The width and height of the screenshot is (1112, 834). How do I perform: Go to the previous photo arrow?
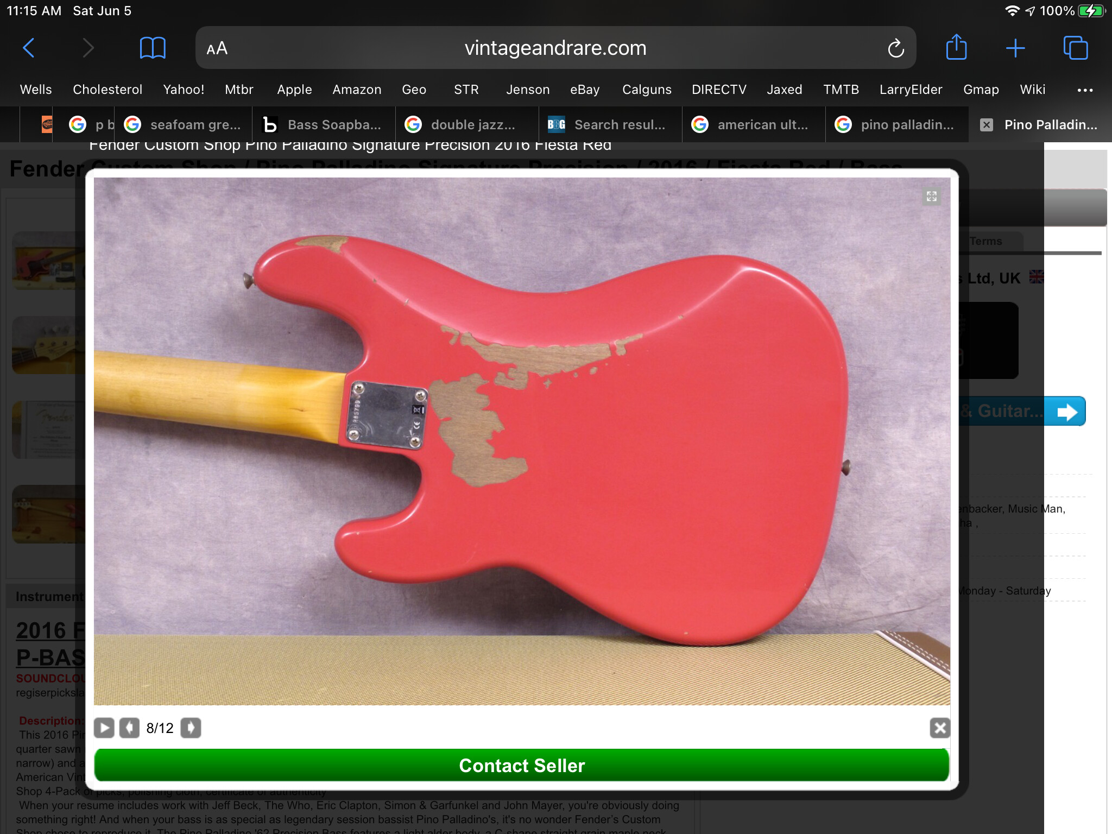pyautogui.click(x=129, y=728)
